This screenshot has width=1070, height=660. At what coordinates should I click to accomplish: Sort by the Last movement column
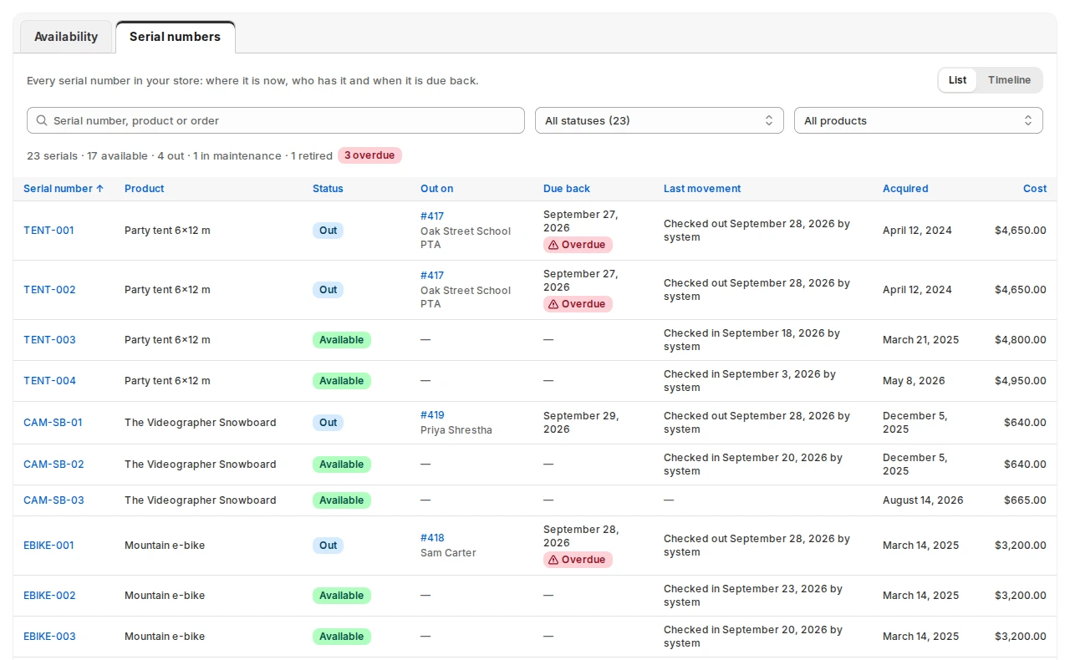(x=702, y=189)
